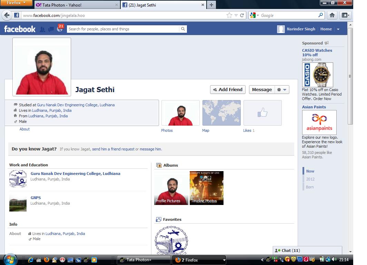The height and width of the screenshot is (265, 367).
Task: Click 'send him a friend request' link
Action: tap(113, 149)
